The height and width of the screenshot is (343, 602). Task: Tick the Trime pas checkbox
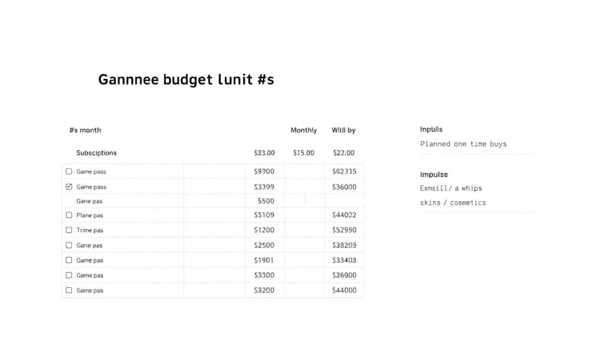[x=69, y=230]
